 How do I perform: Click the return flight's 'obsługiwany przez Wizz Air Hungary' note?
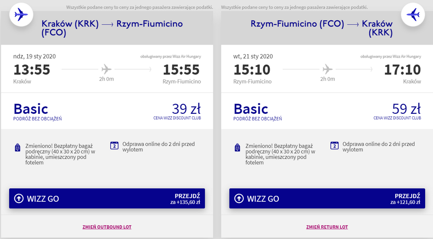click(x=391, y=56)
